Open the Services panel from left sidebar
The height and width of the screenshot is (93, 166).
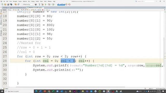point(1,22)
